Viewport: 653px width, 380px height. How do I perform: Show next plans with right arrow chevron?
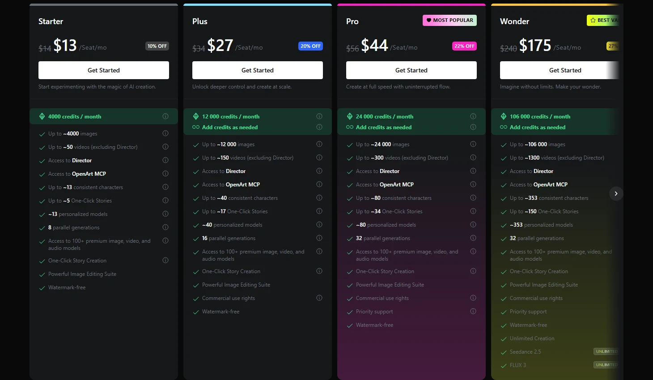pyautogui.click(x=616, y=194)
